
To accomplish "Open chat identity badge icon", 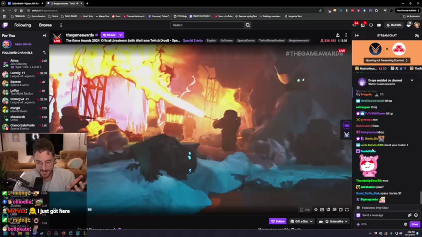I will click(x=358, y=215).
